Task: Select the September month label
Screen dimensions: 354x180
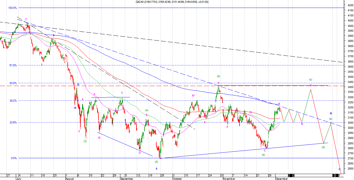Action: coord(127,179)
